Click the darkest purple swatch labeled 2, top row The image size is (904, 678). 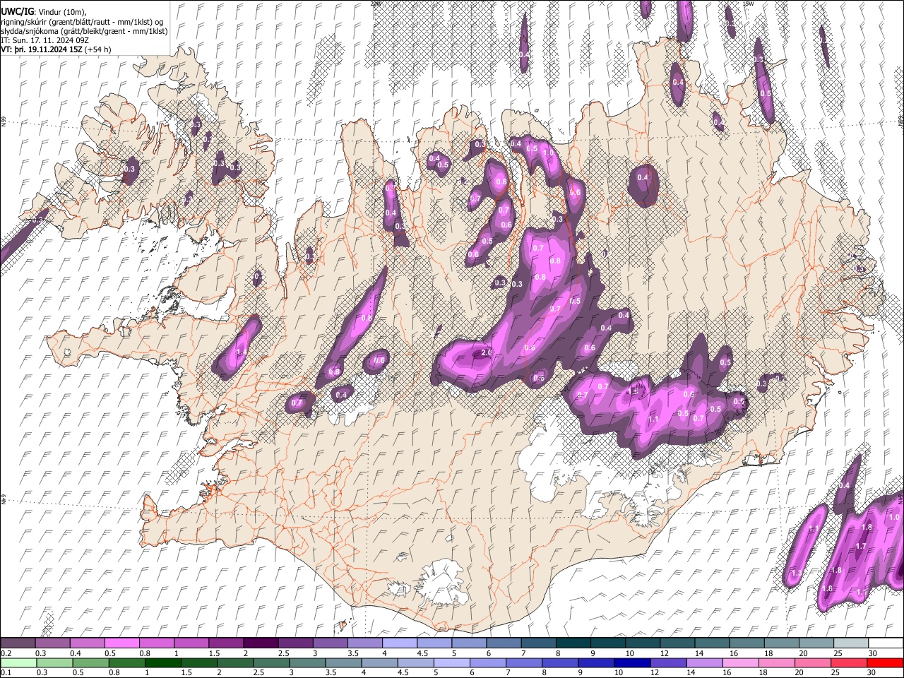(260, 643)
